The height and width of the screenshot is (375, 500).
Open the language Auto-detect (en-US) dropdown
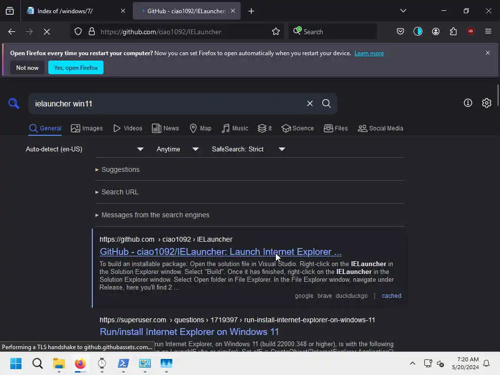click(x=84, y=149)
